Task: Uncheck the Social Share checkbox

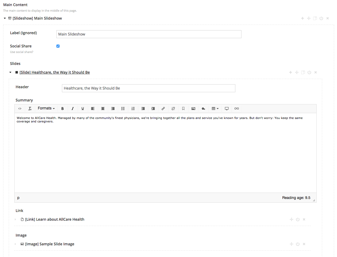Action: pyautogui.click(x=58, y=46)
